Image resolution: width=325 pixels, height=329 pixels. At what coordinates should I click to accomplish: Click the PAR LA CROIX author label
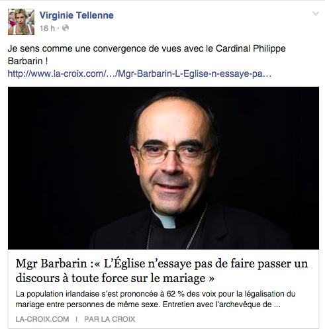pos(109,319)
